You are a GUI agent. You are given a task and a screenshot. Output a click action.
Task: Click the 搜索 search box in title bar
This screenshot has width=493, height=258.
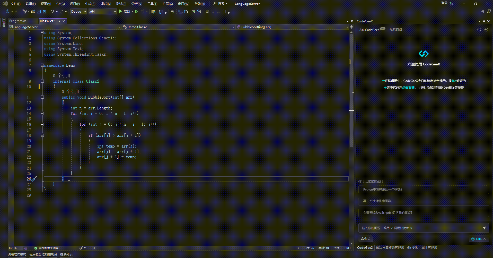[x=221, y=4]
